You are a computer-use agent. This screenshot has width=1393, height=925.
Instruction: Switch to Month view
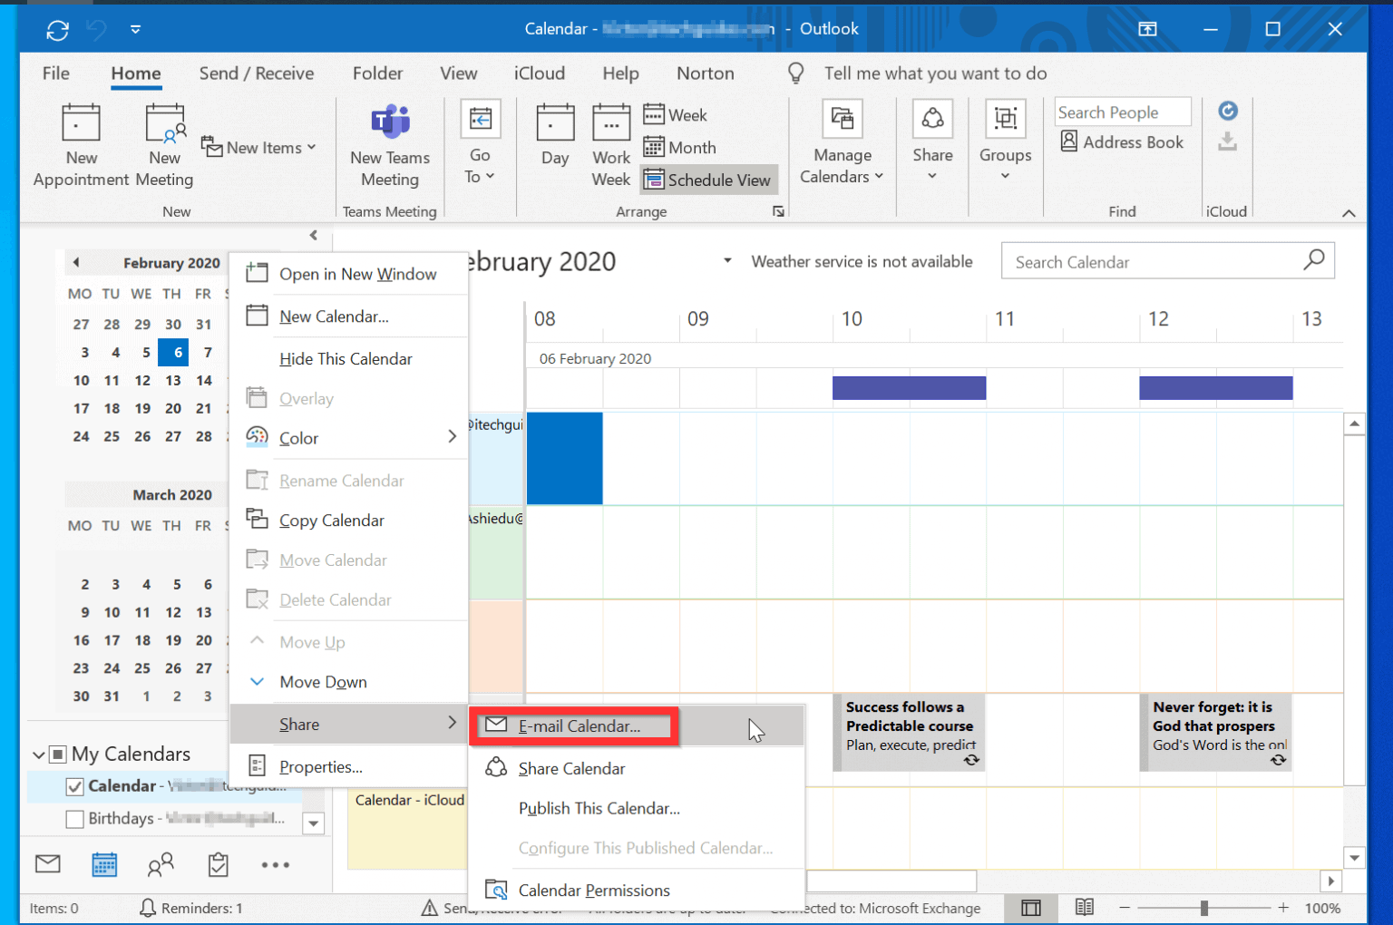679,147
